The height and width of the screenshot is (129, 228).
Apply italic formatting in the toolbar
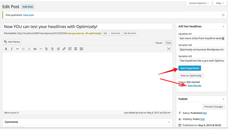(x=12, y=49)
